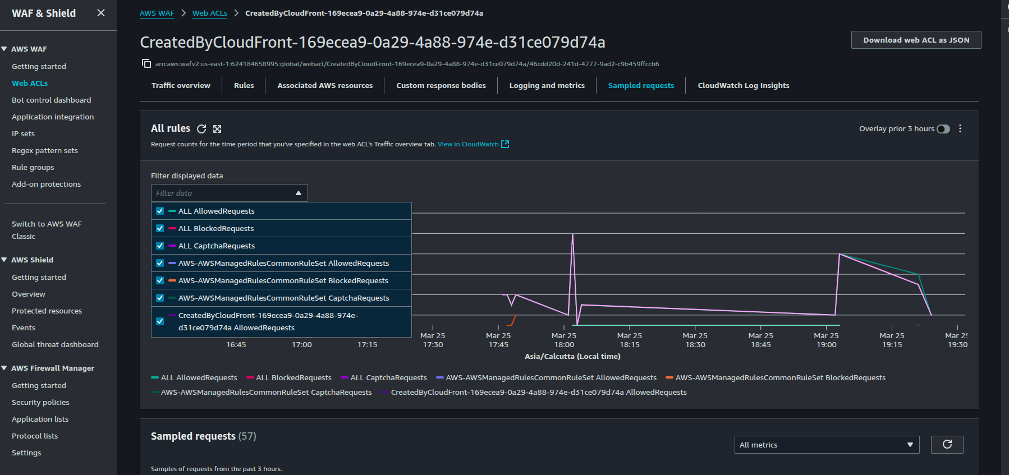Open AWS WAF Getting started

[39, 66]
